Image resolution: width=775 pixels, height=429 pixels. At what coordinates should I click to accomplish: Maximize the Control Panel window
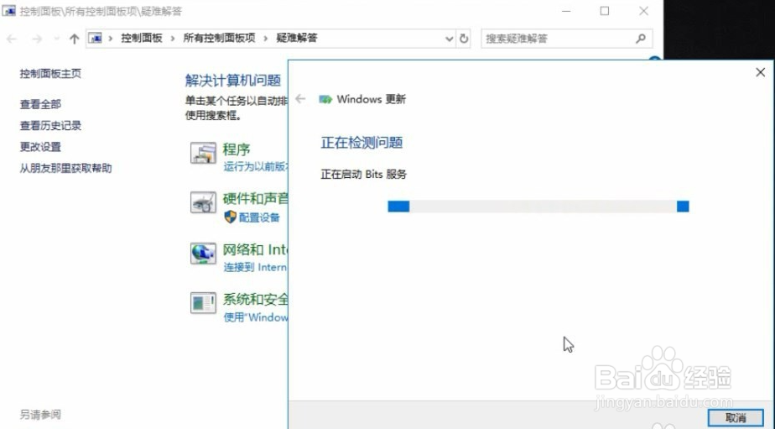point(605,11)
